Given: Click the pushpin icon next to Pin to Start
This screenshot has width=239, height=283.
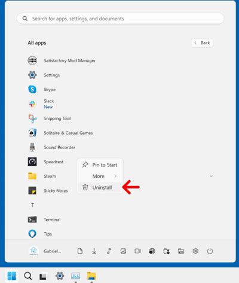Looking at the screenshot, I should pyautogui.click(x=85, y=165).
